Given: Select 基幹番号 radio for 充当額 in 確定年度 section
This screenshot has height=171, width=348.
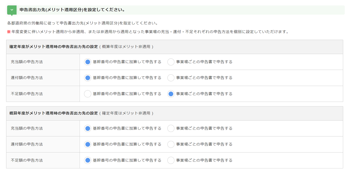Looking at the screenshot, I should [x=88, y=62].
